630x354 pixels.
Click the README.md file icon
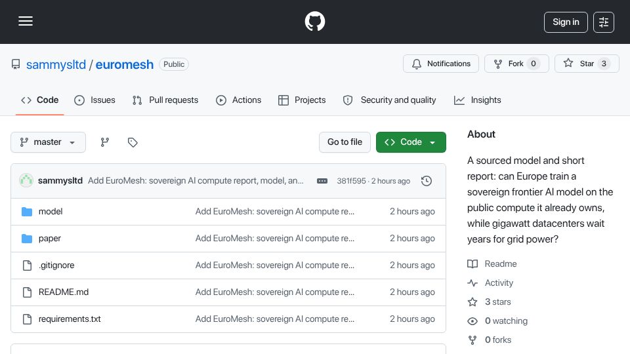27,292
